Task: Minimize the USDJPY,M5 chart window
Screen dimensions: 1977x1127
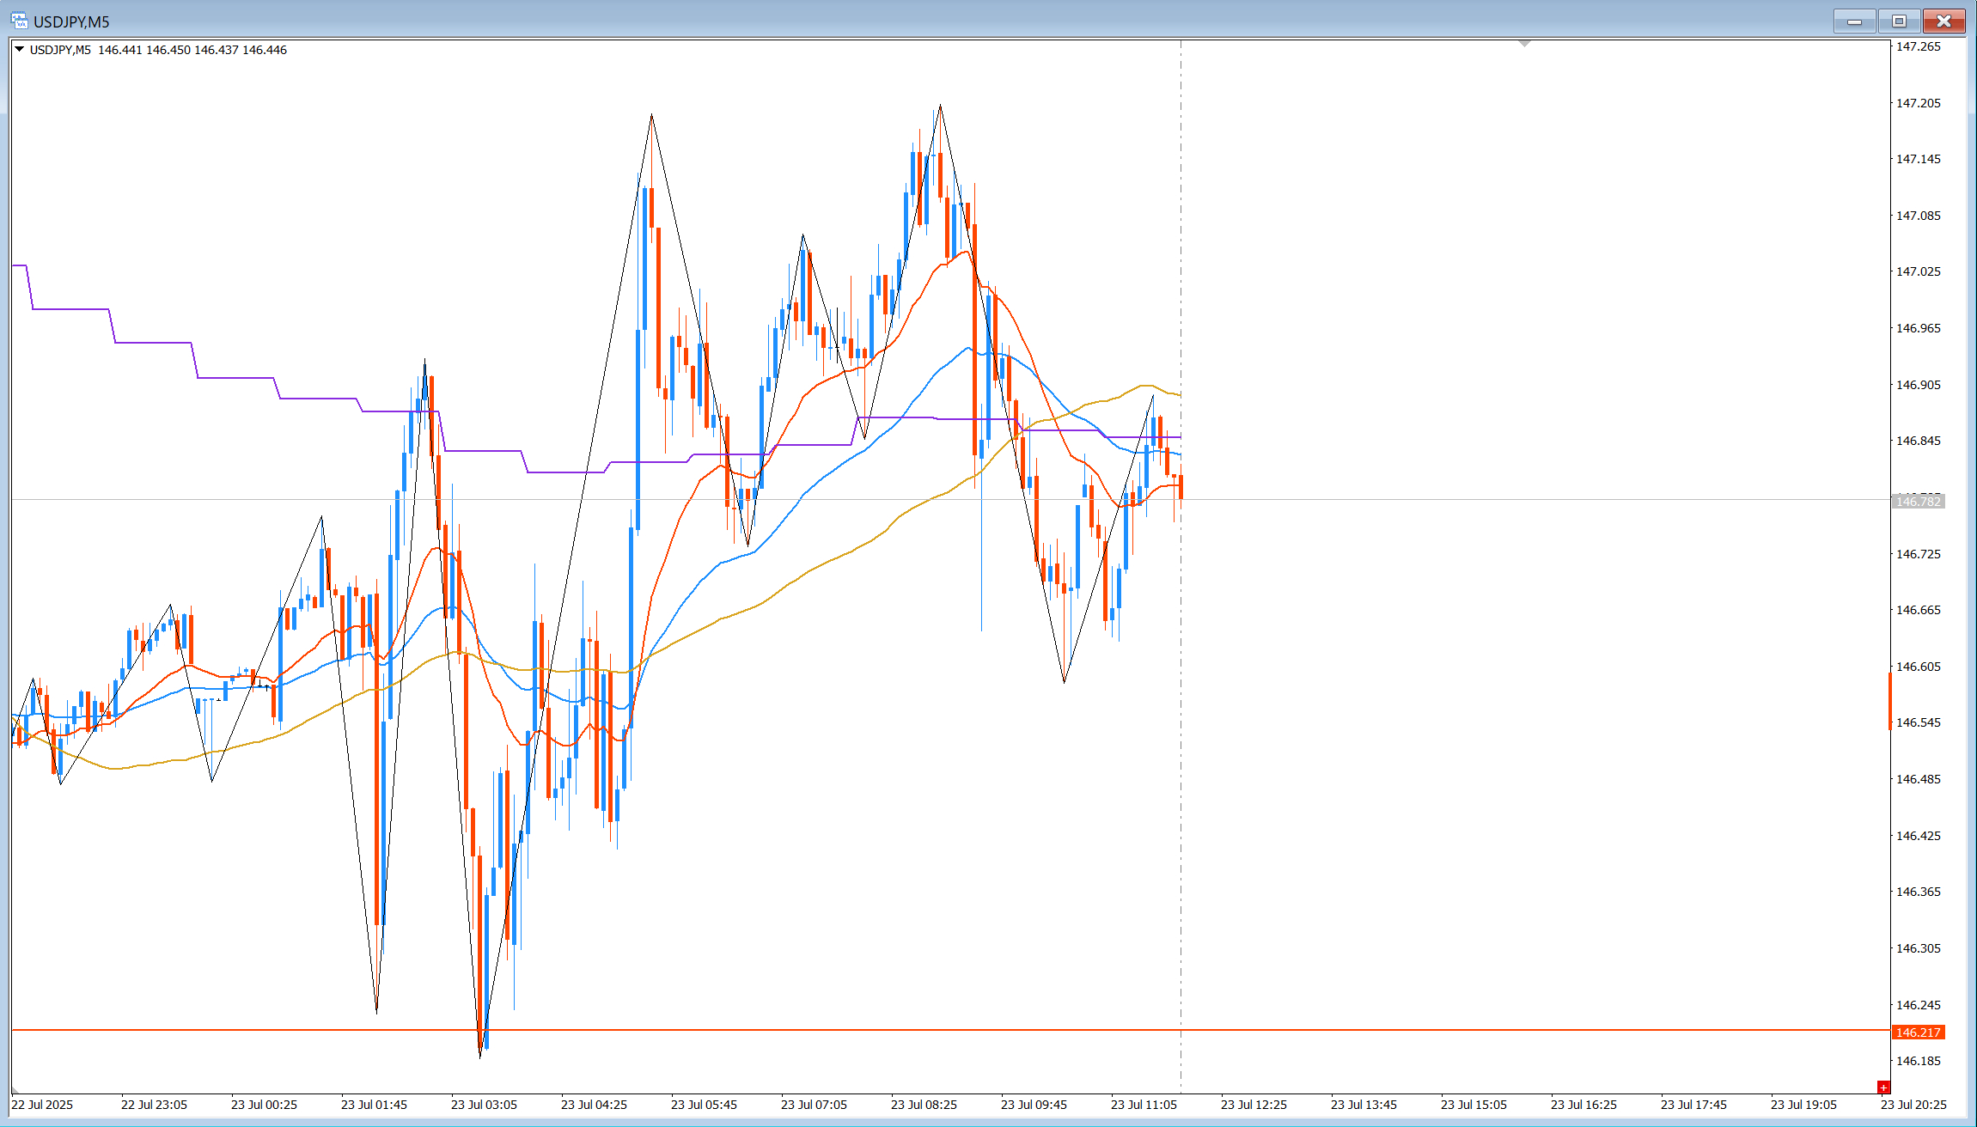Action: pyautogui.click(x=1854, y=21)
